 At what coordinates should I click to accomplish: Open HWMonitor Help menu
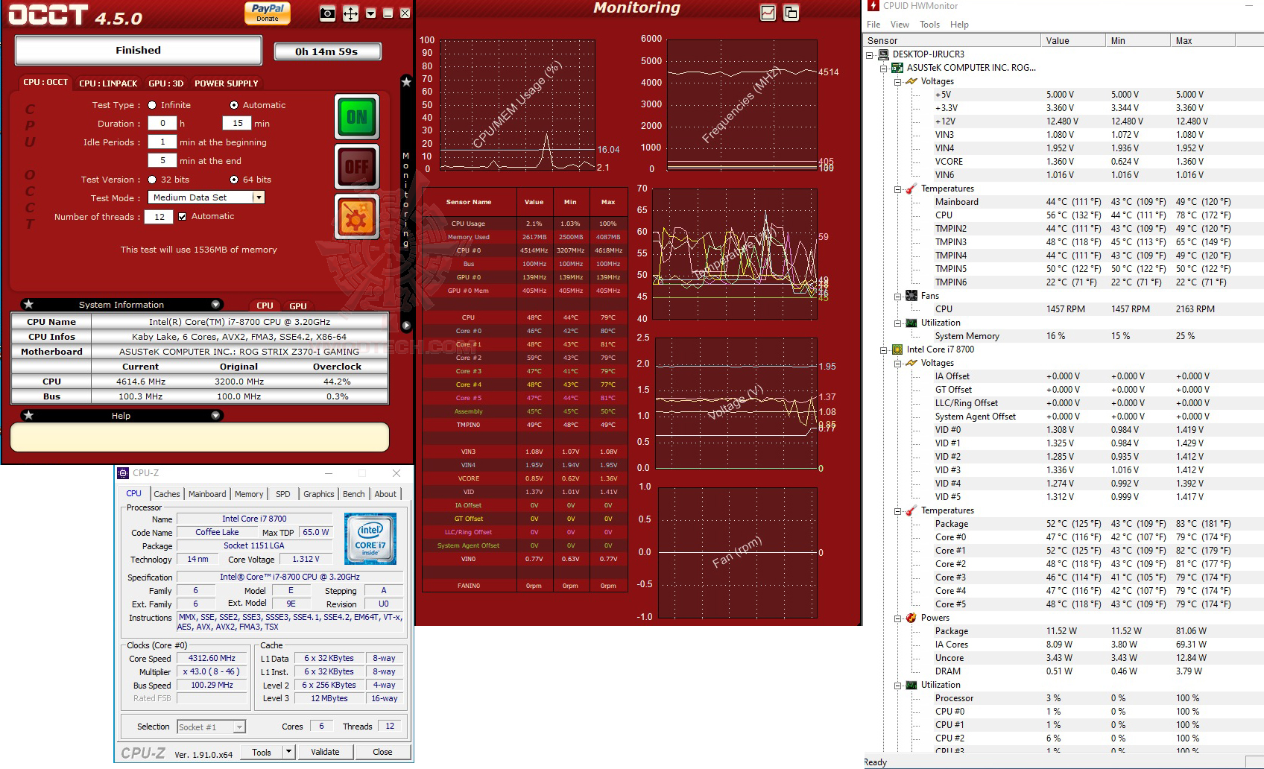[959, 25]
